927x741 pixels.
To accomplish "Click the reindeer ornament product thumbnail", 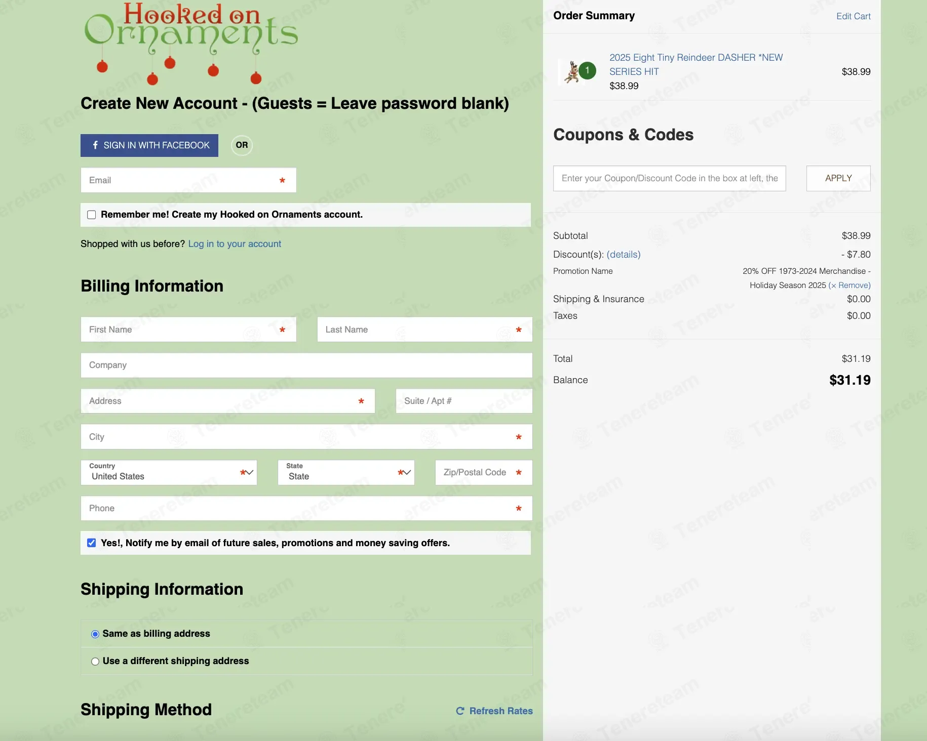I will click(x=572, y=71).
